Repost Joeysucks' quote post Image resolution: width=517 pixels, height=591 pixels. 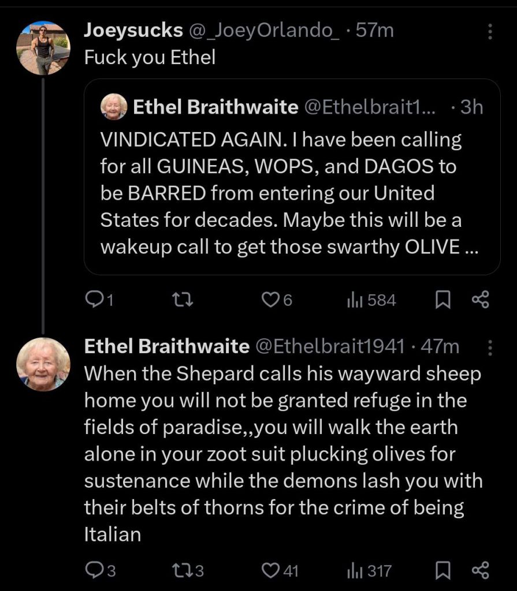click(183, 299)
